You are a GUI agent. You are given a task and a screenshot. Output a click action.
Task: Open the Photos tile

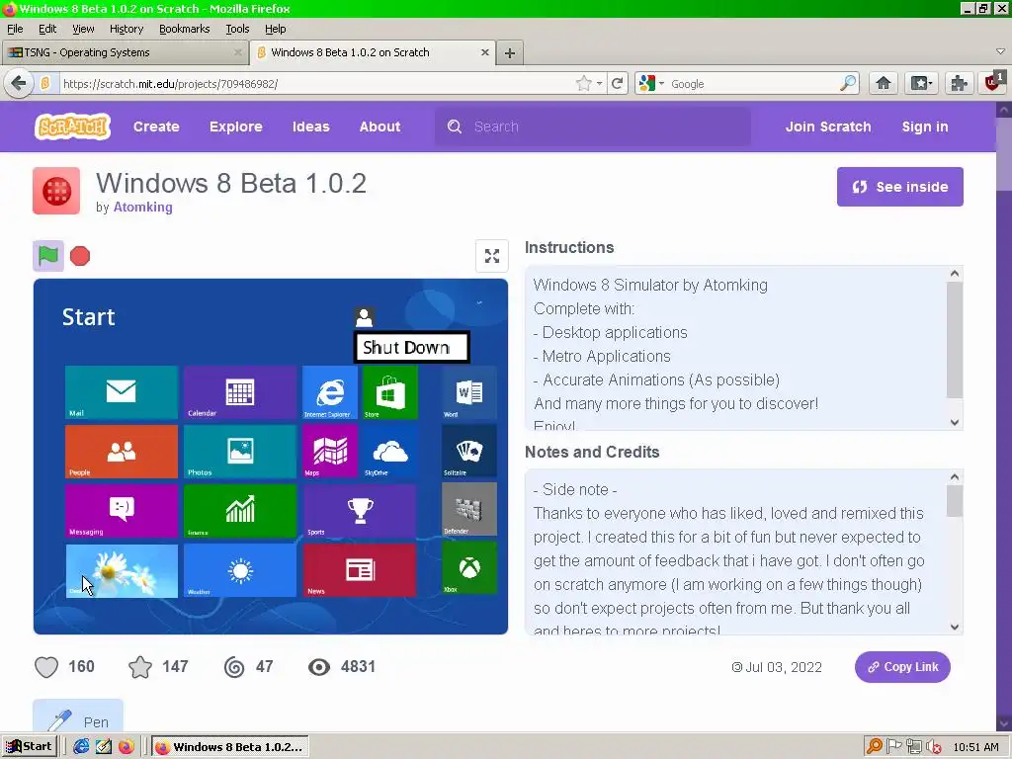click(240, 451)
